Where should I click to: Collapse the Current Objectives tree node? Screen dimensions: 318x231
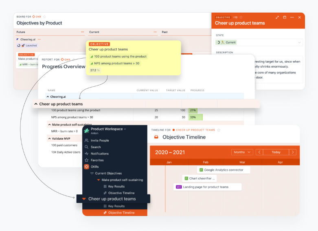(x=92, y=174)
